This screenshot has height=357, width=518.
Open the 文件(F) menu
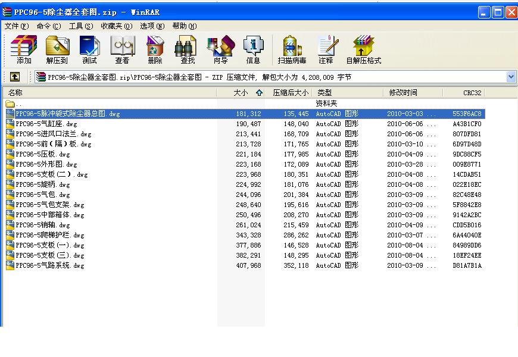pos(17,26)
